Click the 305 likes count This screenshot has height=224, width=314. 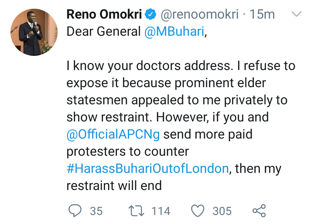[222, 211]
